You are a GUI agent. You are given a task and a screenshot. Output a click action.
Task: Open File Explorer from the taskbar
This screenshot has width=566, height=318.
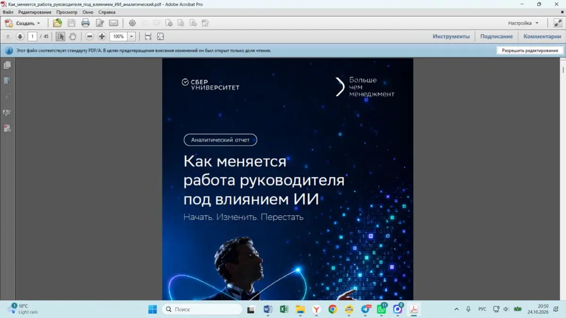[x=300, y=309]
